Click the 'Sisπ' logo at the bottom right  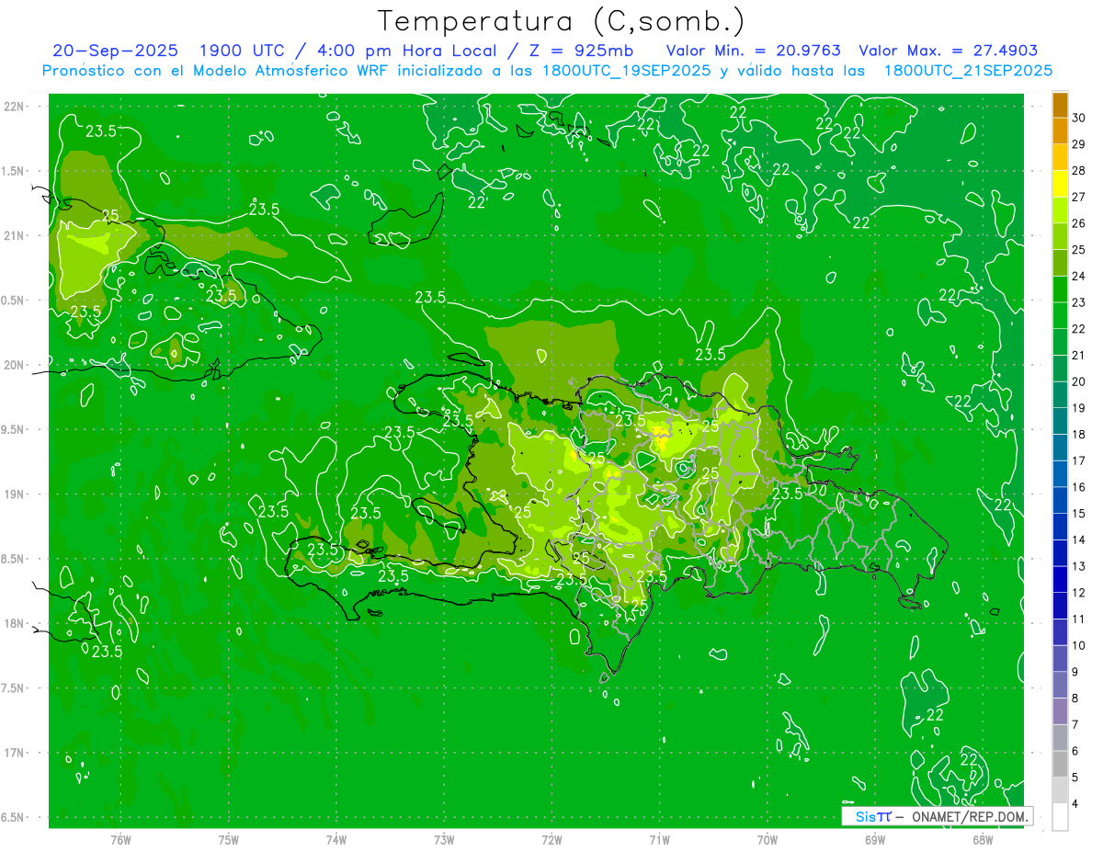click(872, 816)
